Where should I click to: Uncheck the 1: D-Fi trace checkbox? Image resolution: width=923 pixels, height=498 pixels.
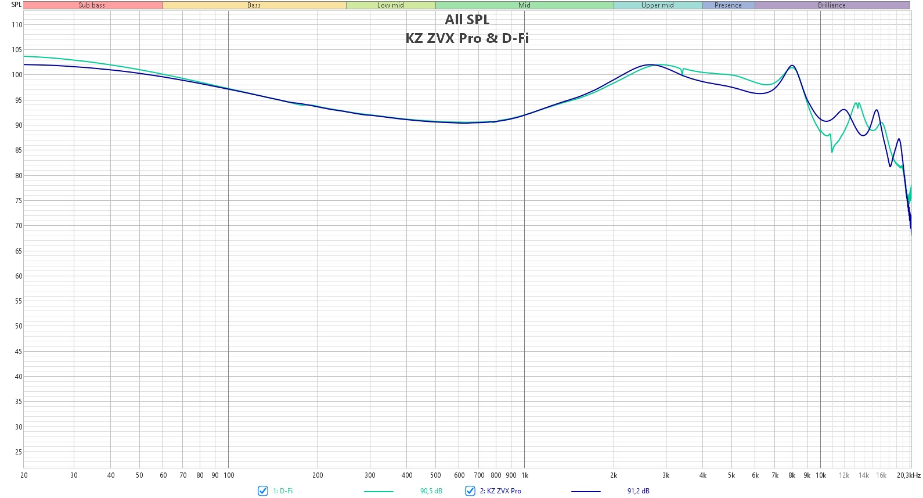coord(263,491)
